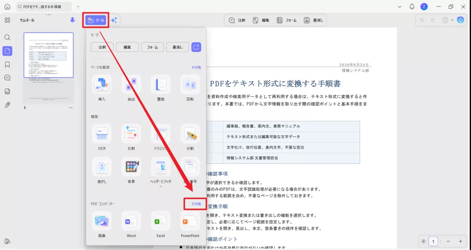This screenshot has height=250, width=471.
Task: Go to previous page arrow
Action: [x=423, y=241]
